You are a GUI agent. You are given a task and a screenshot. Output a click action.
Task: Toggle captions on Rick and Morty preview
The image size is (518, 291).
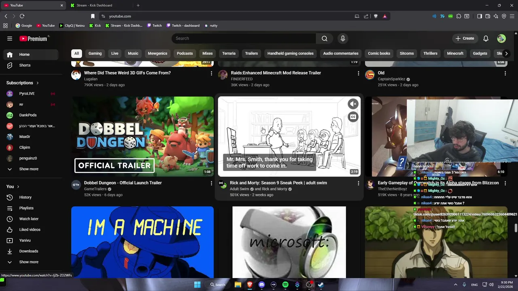tap(353, 117)
